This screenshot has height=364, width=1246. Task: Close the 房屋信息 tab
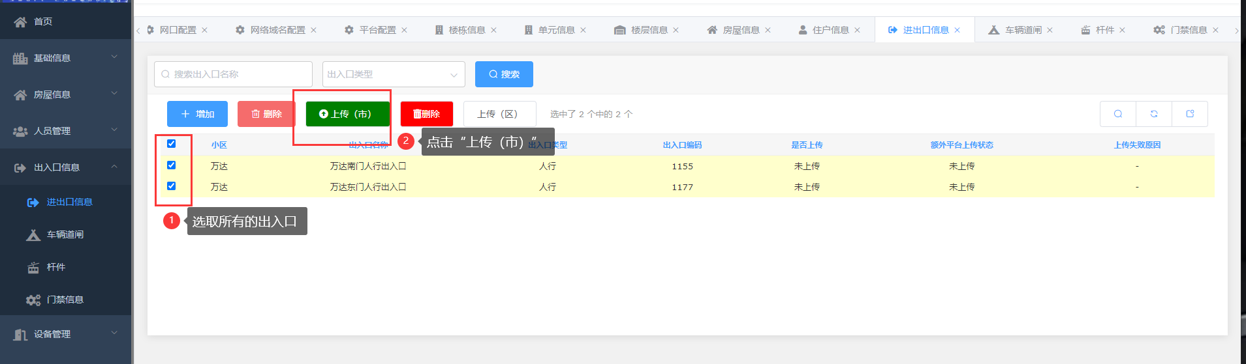[x=768, y=30]
